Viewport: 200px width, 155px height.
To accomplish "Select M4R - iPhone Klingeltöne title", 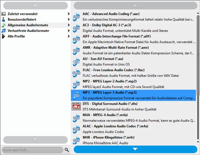I will 109,137.
